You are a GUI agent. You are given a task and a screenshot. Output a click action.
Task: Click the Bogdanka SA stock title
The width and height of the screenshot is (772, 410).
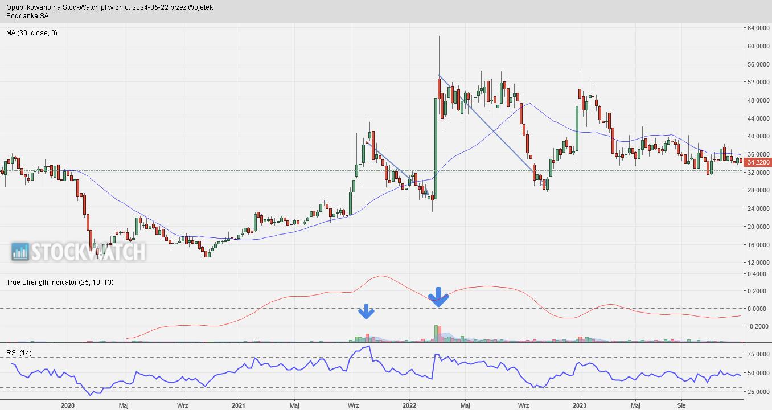(x=27, y=16)
